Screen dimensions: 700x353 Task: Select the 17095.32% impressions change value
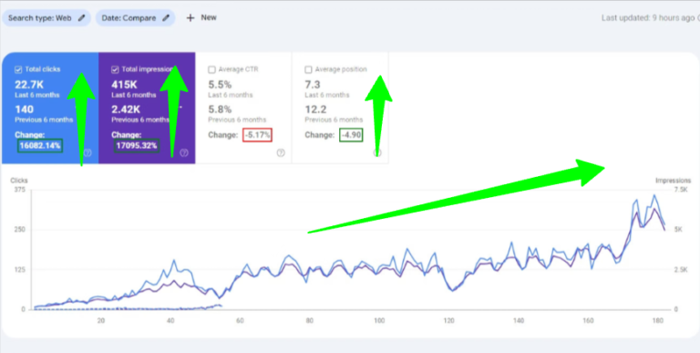click(x=137, y=146)
